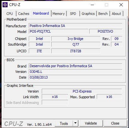The width and height of the screenshot is (129, 128).
Task: Click the empty Side Band Addressing field
Action: click(x=55, y=102)
